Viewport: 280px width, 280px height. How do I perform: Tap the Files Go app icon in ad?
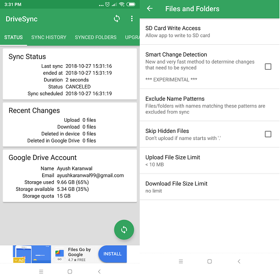pos(59,254)
